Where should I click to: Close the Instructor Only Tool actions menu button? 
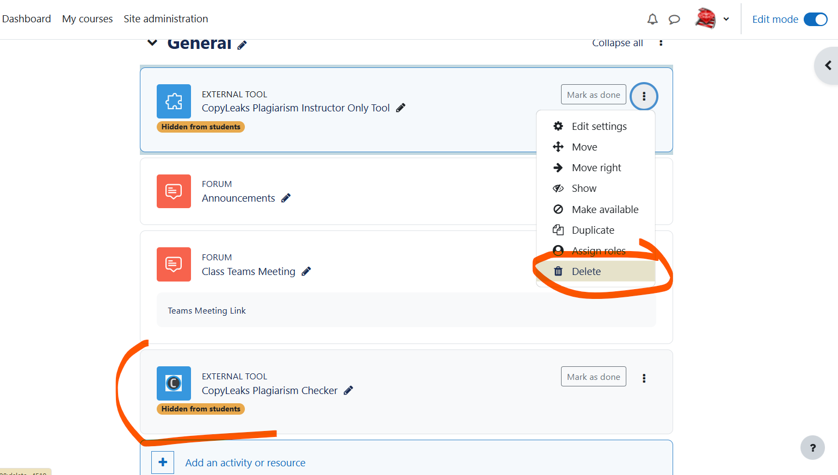click(644, 96)
